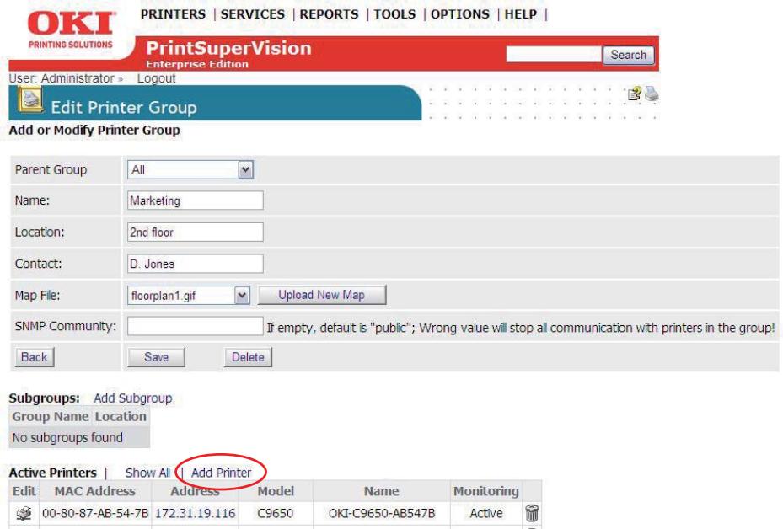
Task: Click the Name field containing Marketing
Action: 196,200
